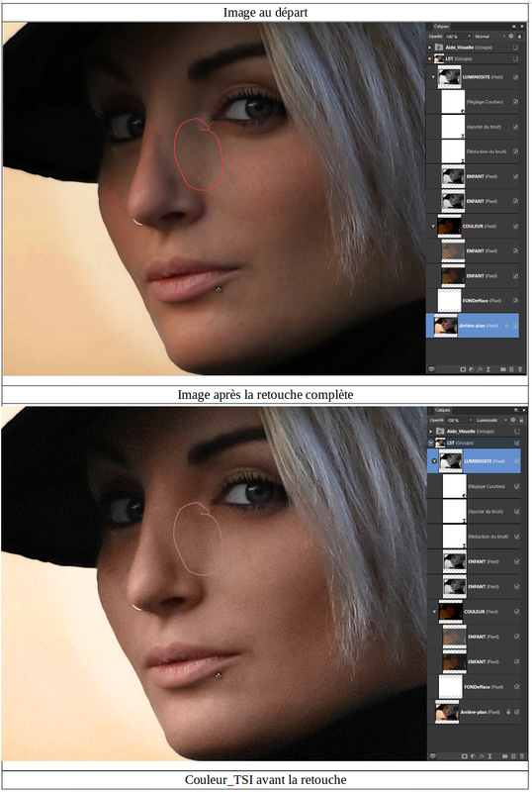Viewport: 532px width, 792px height.
Task: Select ENFANT layer directly below COULEUR in Image au départ panel
Action: pyautogui.click(x=473, y=251)
